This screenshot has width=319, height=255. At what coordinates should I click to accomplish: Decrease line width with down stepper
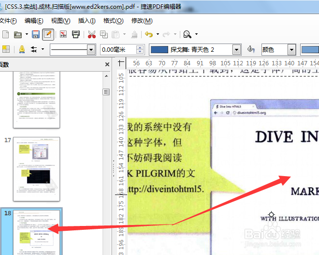[140, 52]
